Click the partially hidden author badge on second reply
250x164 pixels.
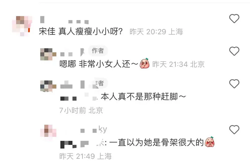tap(100, 83)
